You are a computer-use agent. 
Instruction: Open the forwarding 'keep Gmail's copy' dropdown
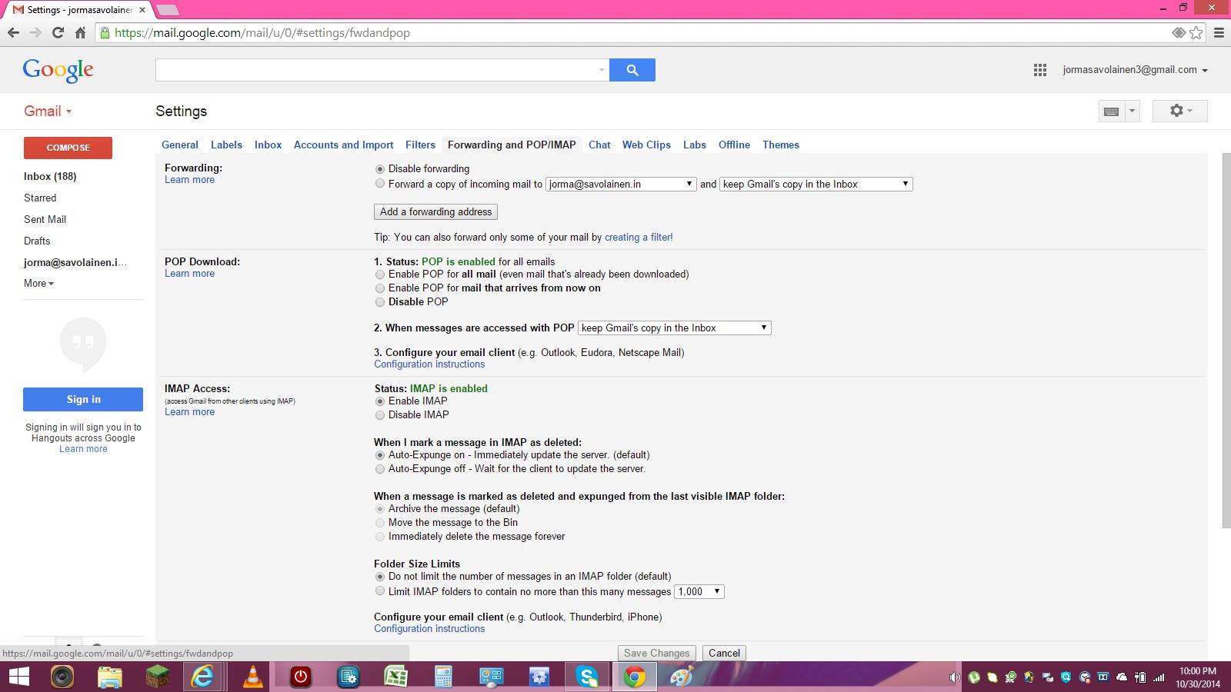[816, 184]
